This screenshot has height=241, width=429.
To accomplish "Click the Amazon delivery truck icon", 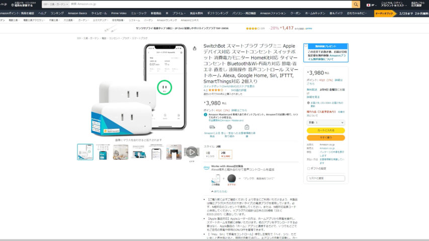I will 212,128.
